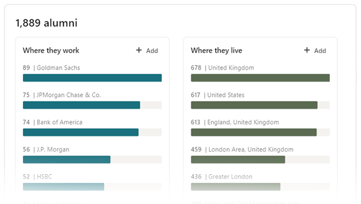Viewport: 361px width, 204px height.
Task: Click the plus icon in Where they live
Action: [307, 50]
